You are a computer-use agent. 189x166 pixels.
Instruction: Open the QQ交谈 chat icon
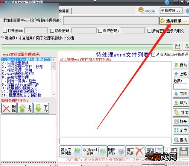click(x=147, y=10)
